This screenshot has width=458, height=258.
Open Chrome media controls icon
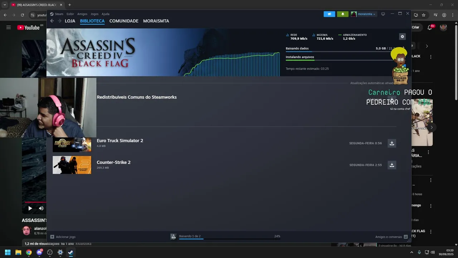(x=435, y=15)
